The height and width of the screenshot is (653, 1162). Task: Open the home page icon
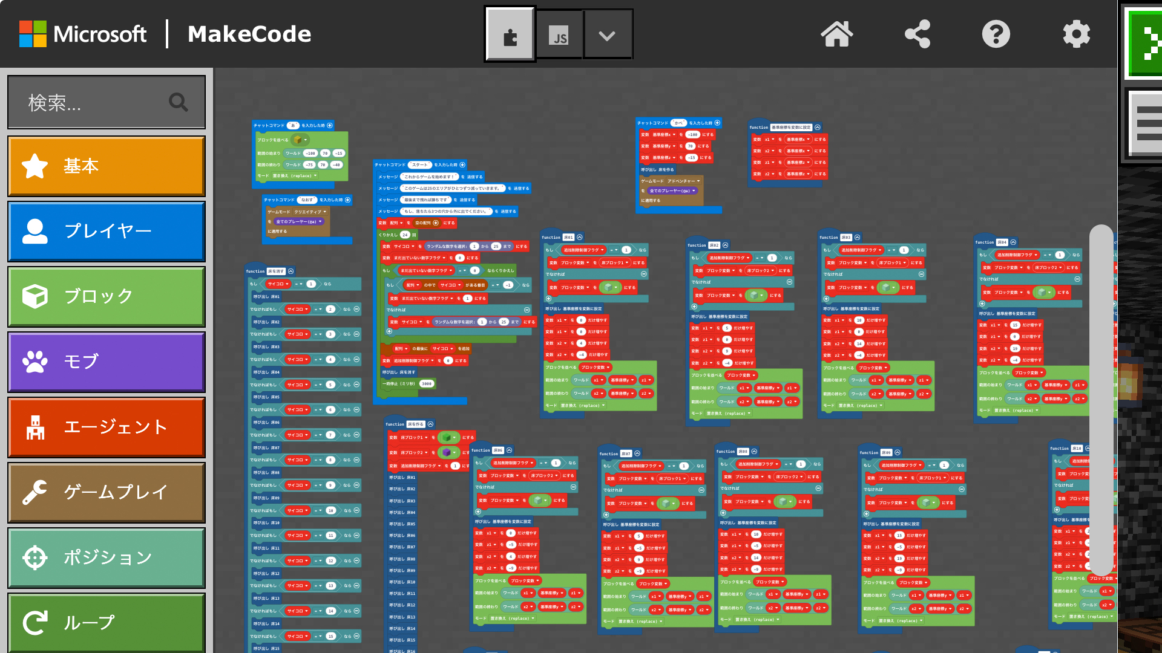tap(837, 34)
